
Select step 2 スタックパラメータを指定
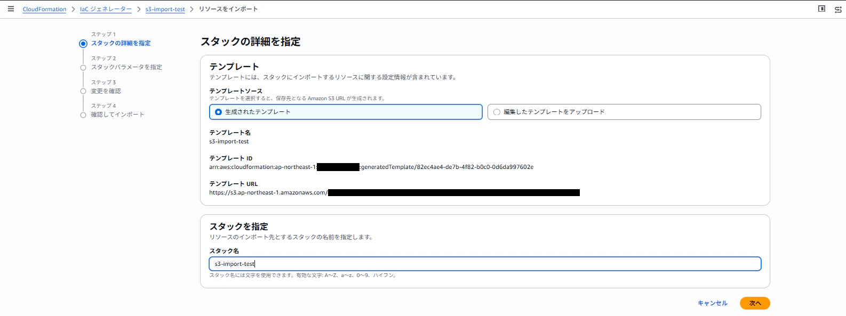[x=126, y=67]
